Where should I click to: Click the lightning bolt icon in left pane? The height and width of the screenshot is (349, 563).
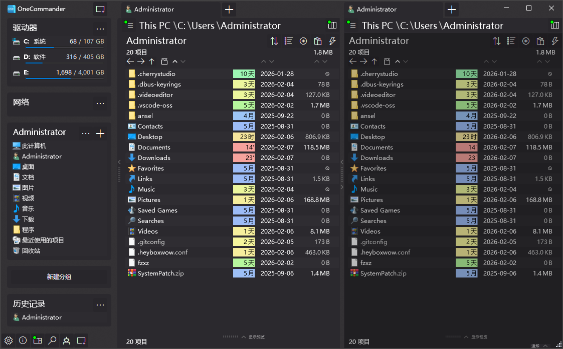[332, 41]
